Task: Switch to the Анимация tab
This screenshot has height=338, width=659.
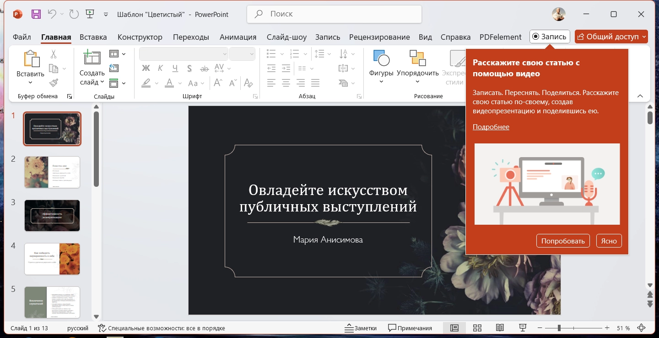Action: click(x=238, y=37)
